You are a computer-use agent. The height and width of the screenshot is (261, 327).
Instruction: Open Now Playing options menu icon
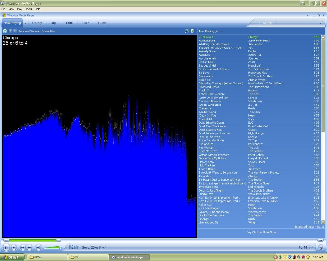click(5, 31)
